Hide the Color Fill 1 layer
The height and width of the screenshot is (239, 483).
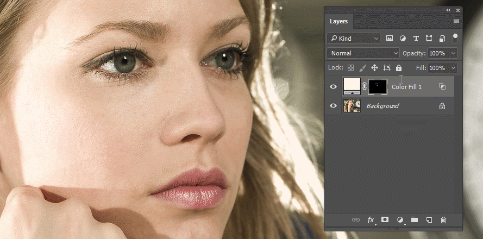(x=333, y=86)
